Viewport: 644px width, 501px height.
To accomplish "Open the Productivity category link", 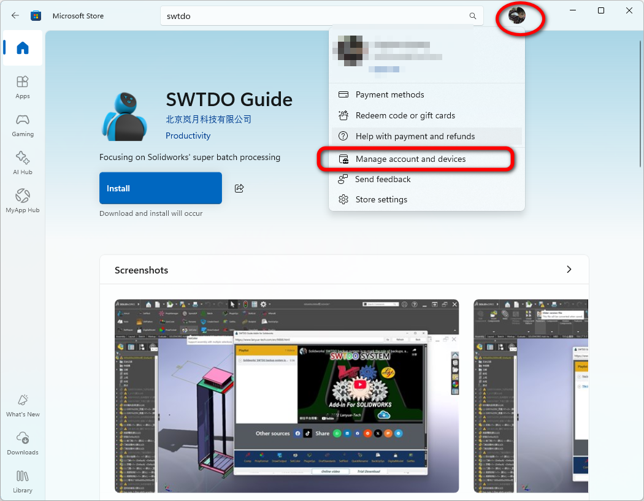I will click(x=188, y=136).
